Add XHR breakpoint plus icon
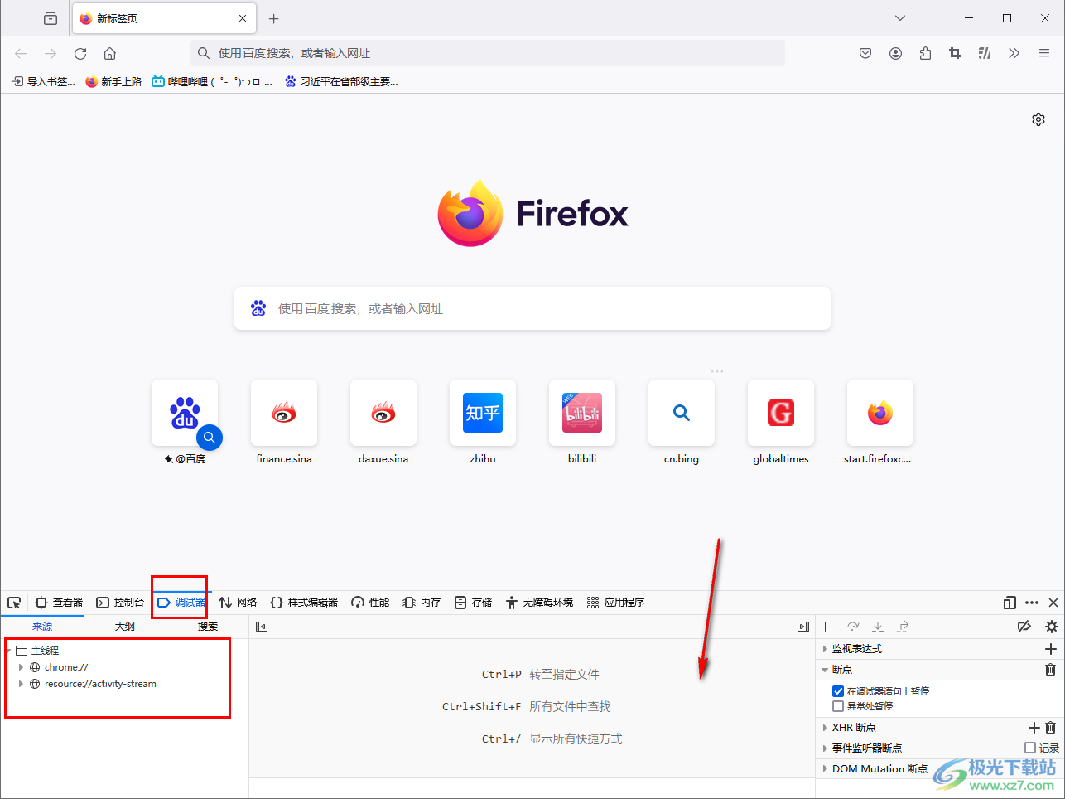The height and width of the screenshot is (799, 1065). pyautogui.click(x=1034, y=728)
